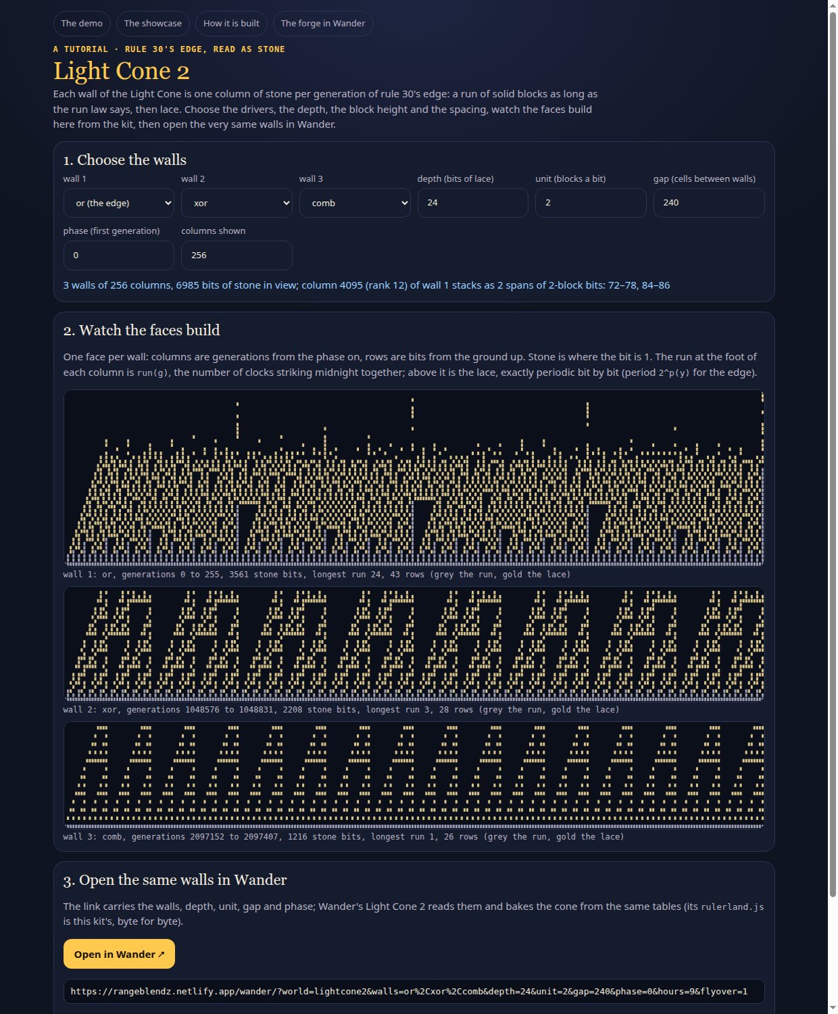
Task: Focus the unit blocks a bit field
Action: (591, 203)
